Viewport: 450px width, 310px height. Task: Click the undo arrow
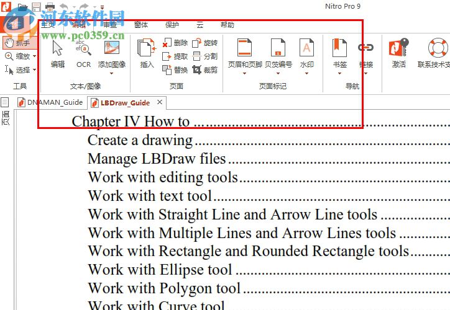coord(64,7)
